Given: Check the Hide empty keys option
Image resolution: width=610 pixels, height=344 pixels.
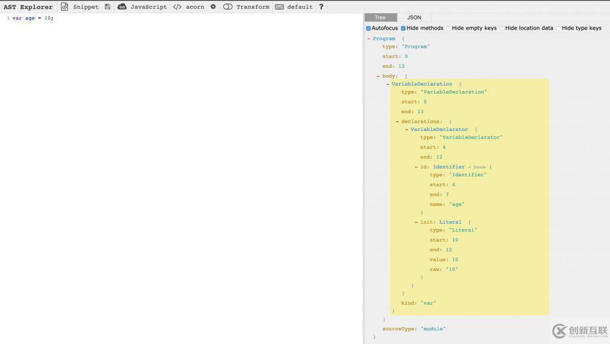Looking at the screenshot, I should coord(449,28).
